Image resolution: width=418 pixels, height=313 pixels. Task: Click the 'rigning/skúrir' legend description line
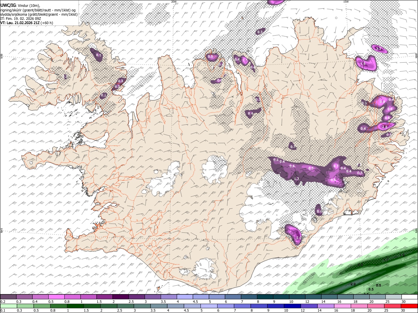coord(38,10)
